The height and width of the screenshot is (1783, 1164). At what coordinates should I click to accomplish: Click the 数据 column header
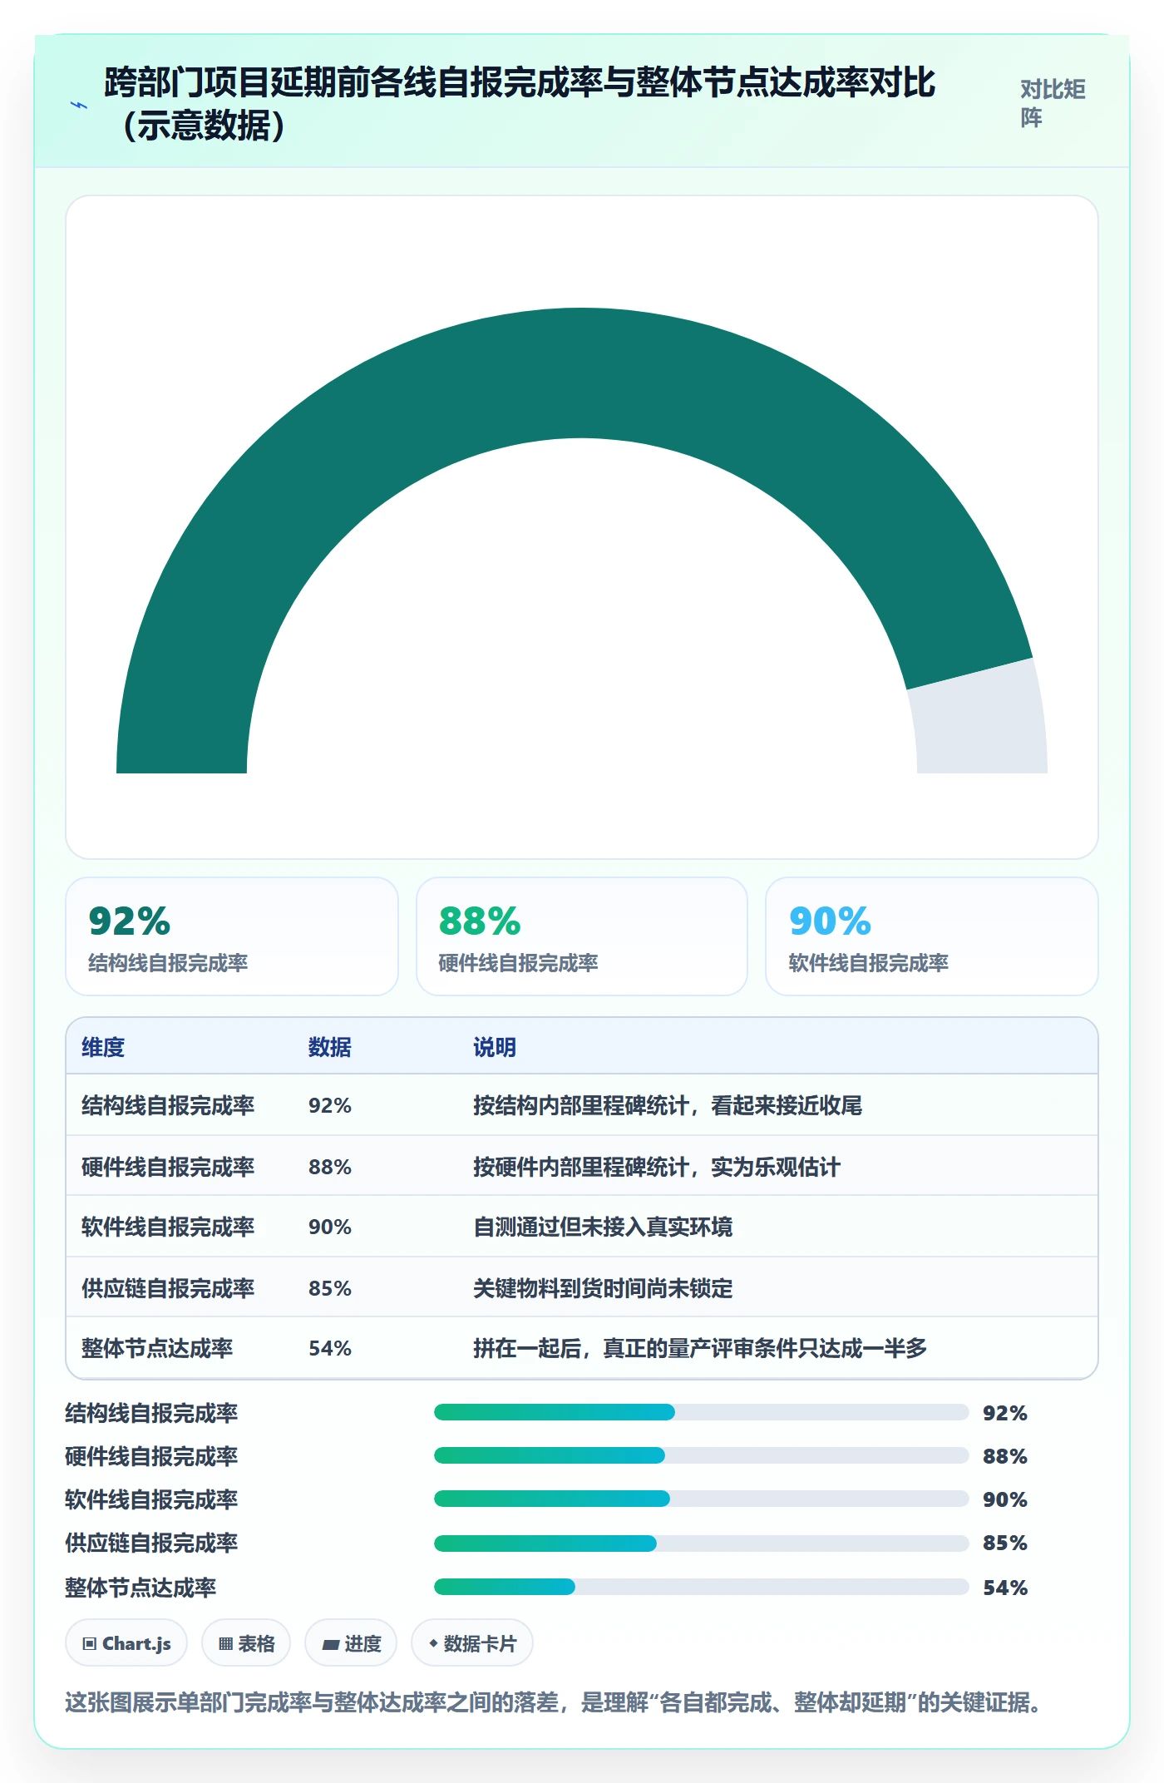point(330,1047)
